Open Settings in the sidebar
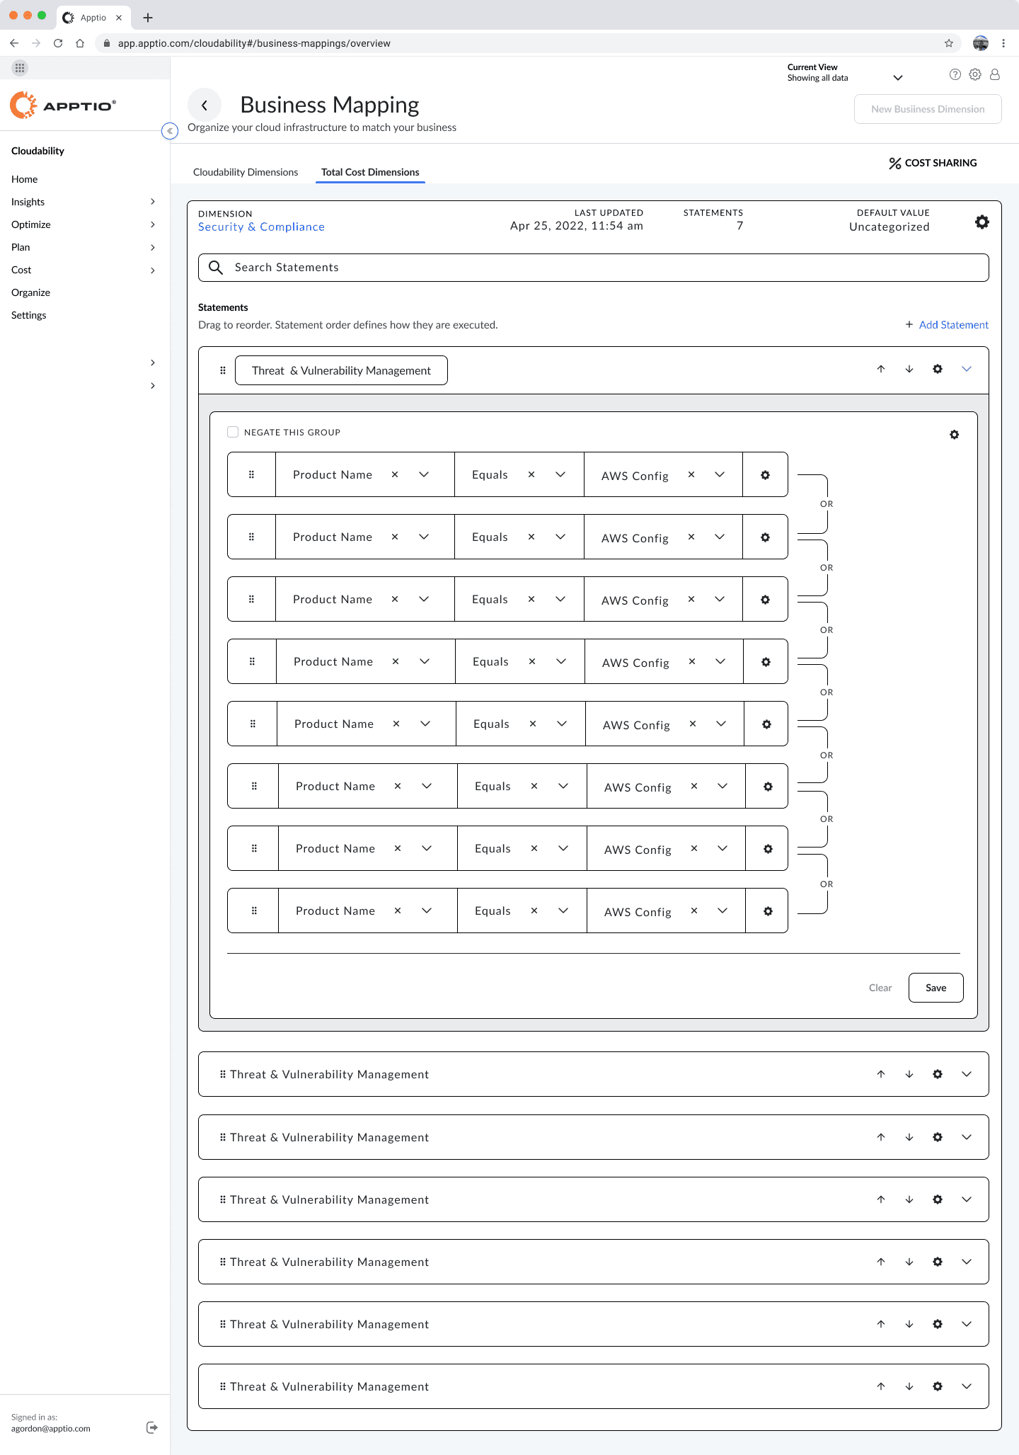The height and width of the screenshot is (1455, 1019). (x=29, y=315)
